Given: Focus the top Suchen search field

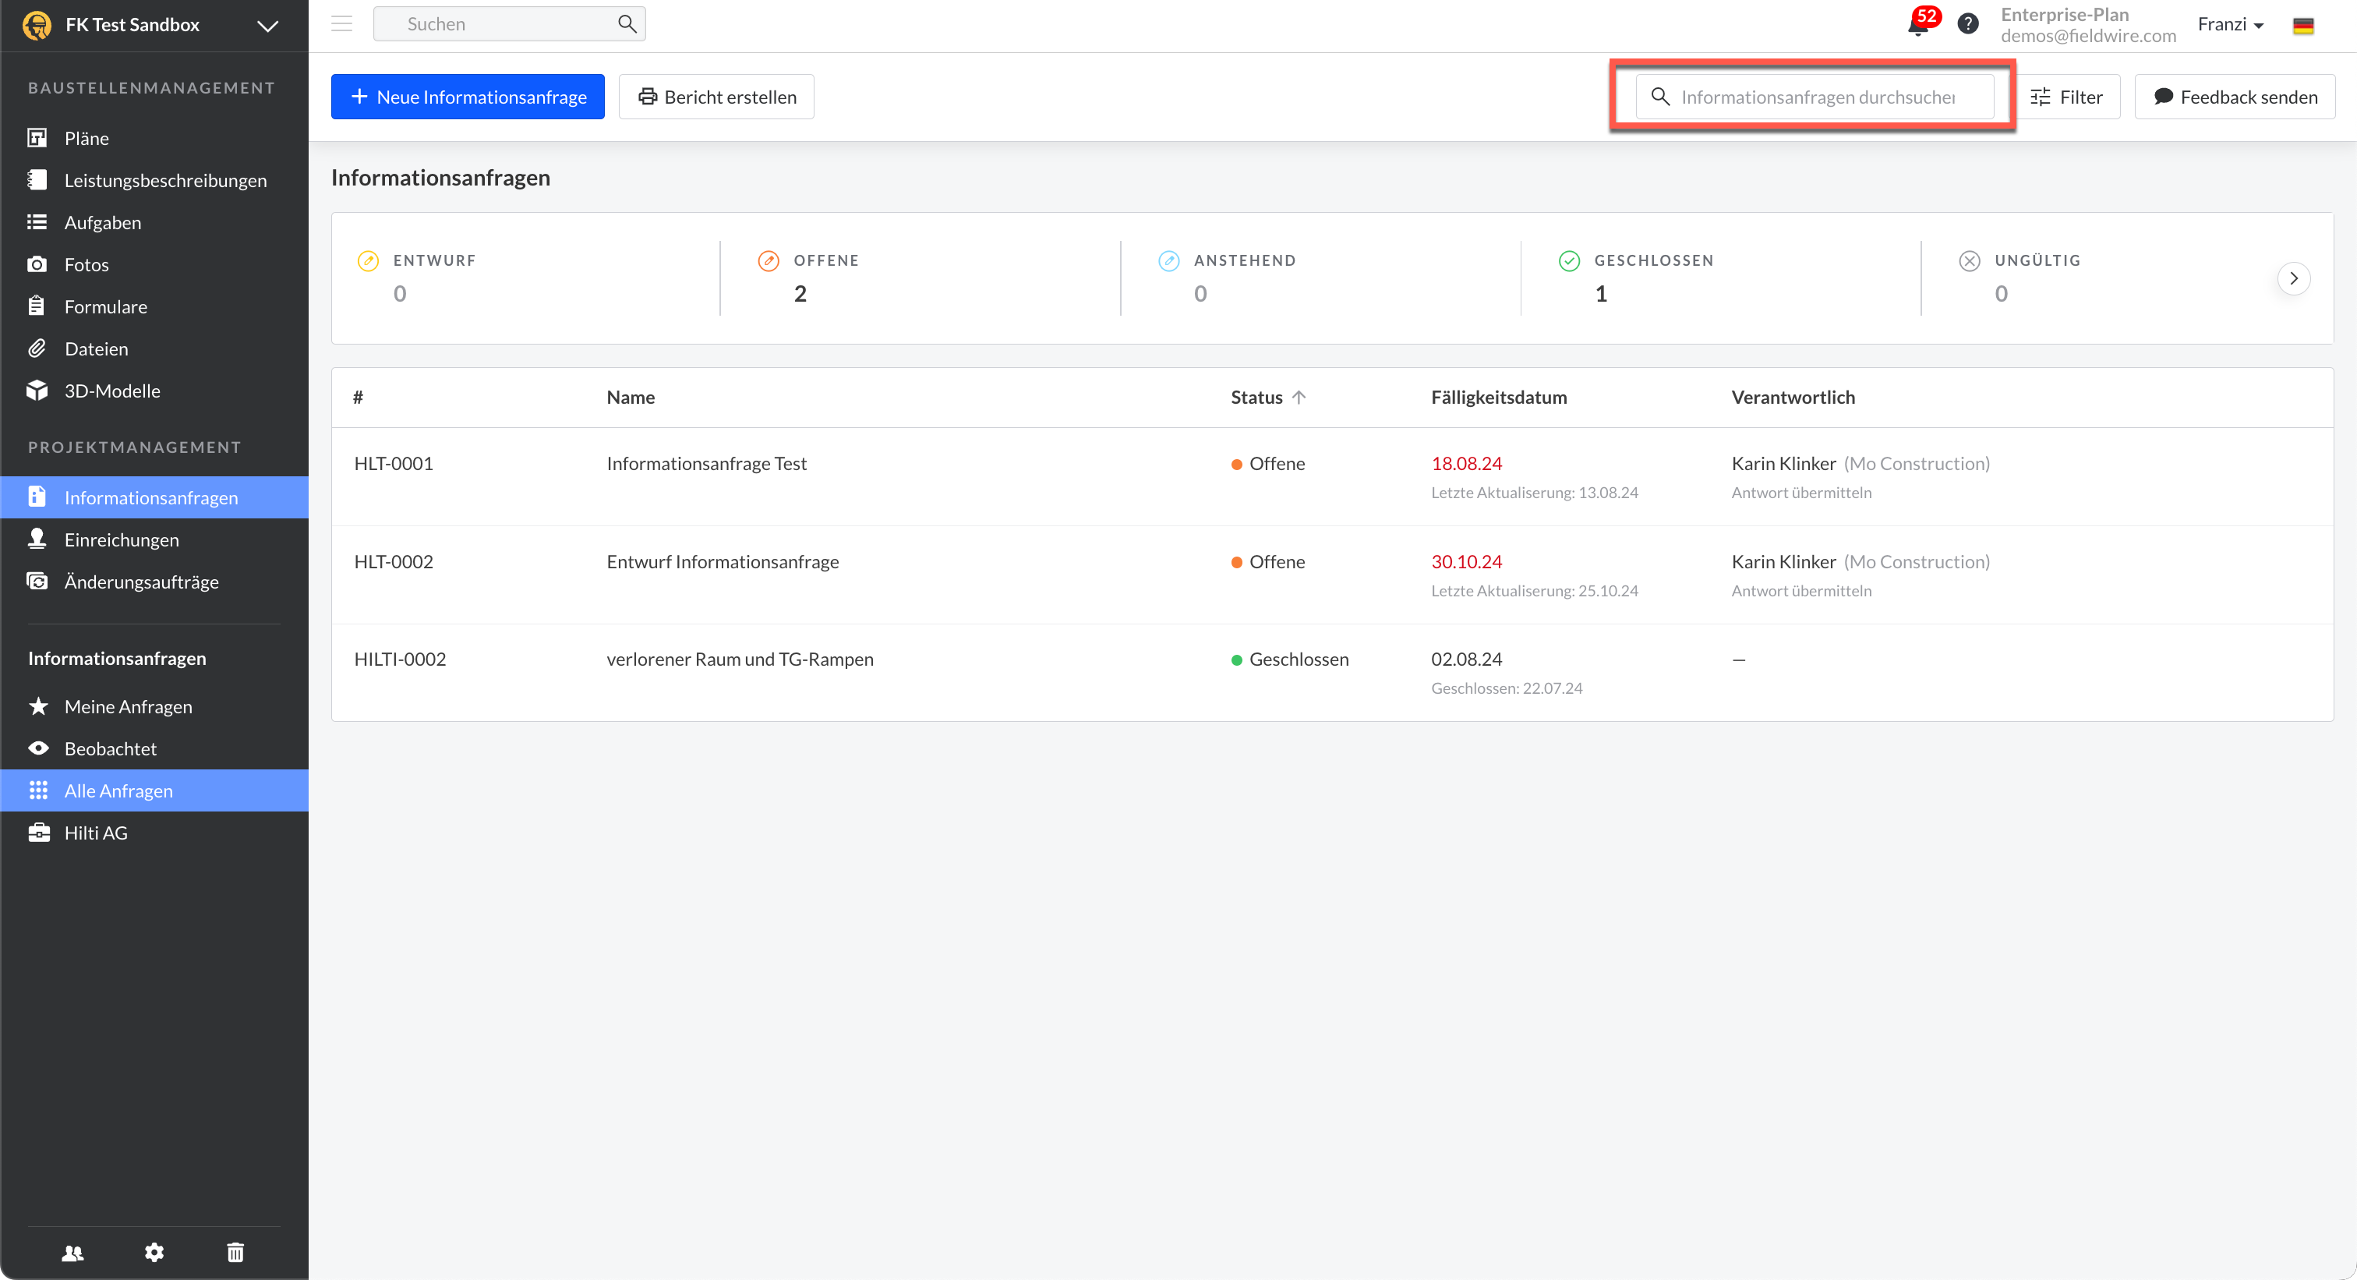Looking at the screenshot, I should (x=510, y=24).
